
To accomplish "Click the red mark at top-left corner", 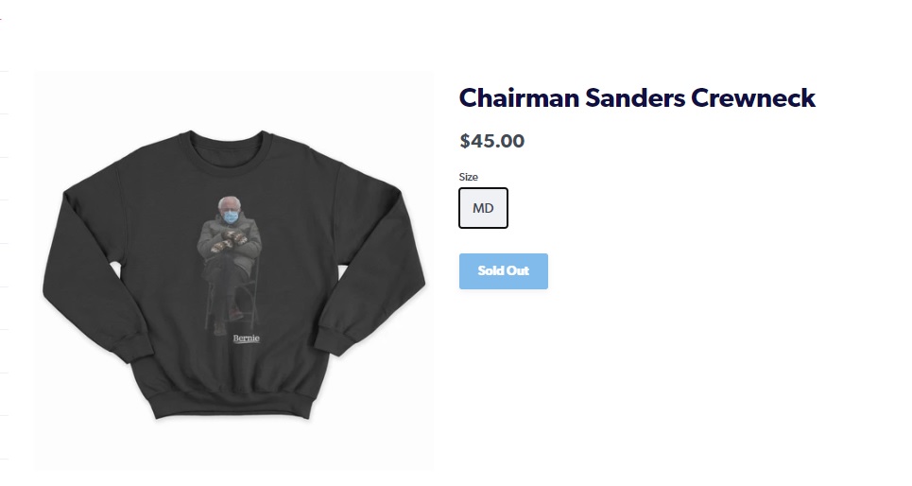I will pos(1,20).
